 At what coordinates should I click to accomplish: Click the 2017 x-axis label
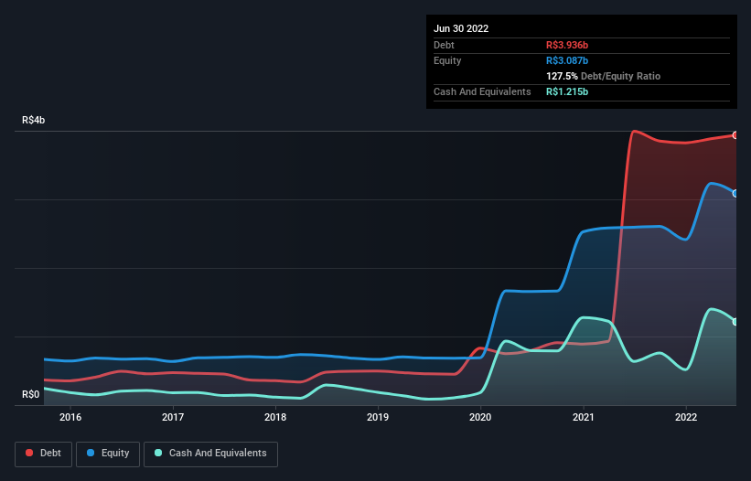173,417
